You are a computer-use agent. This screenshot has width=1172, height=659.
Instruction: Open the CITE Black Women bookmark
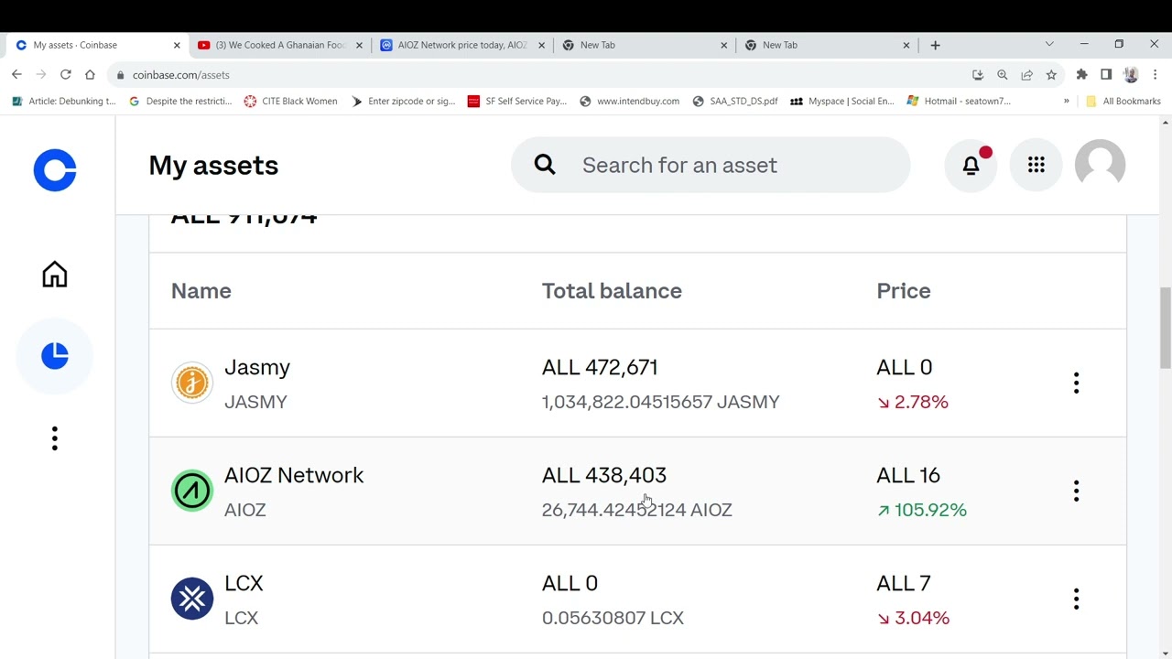pos(290,102)
